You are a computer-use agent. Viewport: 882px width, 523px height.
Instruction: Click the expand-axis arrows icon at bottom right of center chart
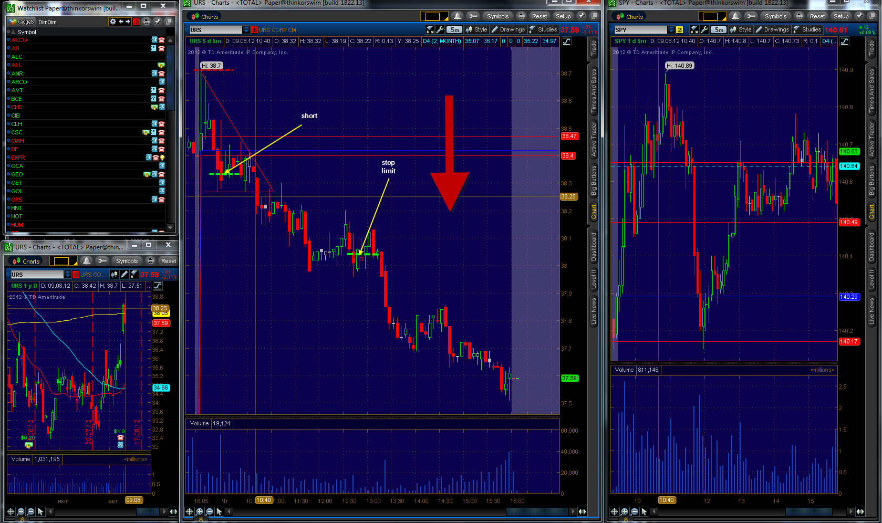tap(582, 511)
